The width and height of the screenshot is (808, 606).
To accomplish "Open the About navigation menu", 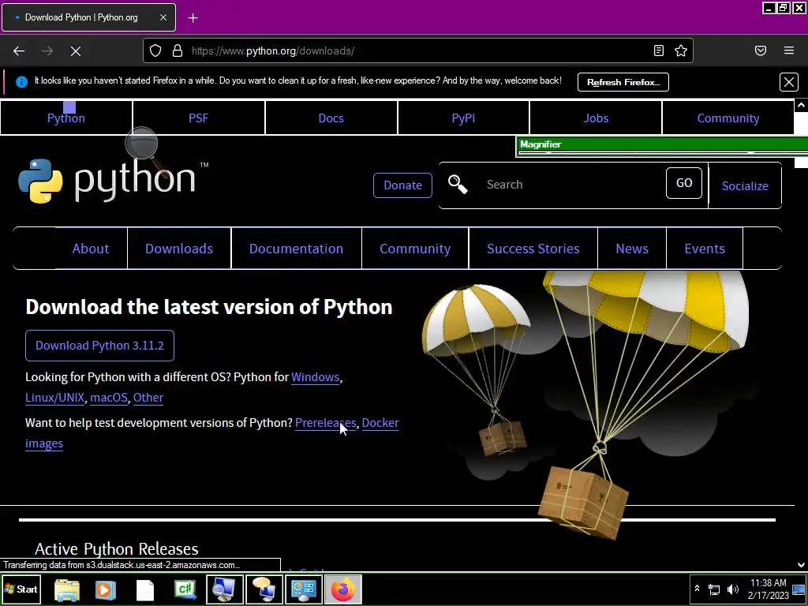I will click(x=91, y=249).
